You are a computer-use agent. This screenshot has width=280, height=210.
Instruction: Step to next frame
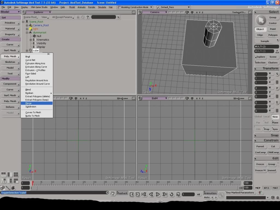click(x=138, y=194)
